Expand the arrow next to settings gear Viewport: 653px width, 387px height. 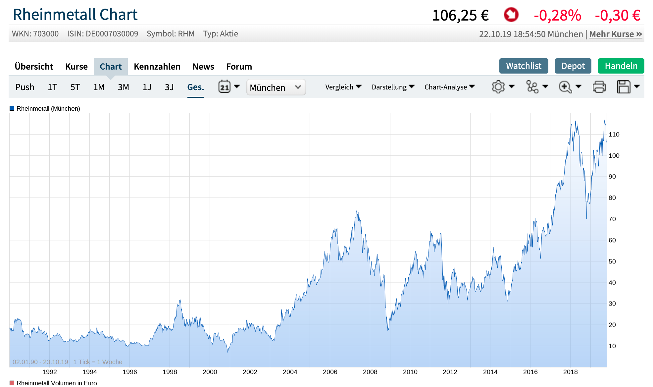512,86
